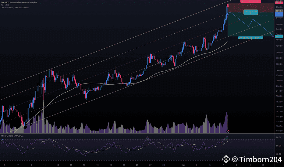Image resolution: width=284 pixels, height=167 pixels.
Task: Click the RSI 80.00 scale label
Action: pyautogui.click(x=279, y=137)
